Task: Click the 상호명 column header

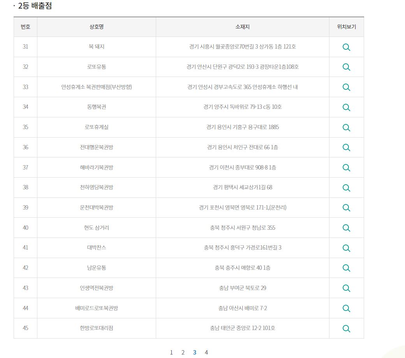Action: [x=97, y=27]
